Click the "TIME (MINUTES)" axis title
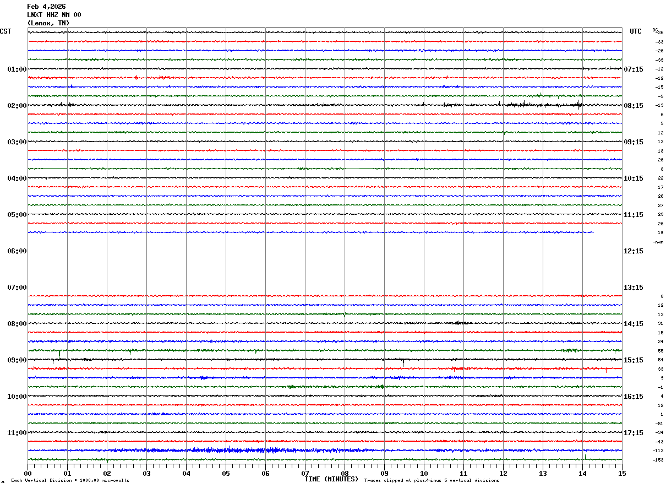This screenshot has height=488, width=666. click(x=332, y=479)
